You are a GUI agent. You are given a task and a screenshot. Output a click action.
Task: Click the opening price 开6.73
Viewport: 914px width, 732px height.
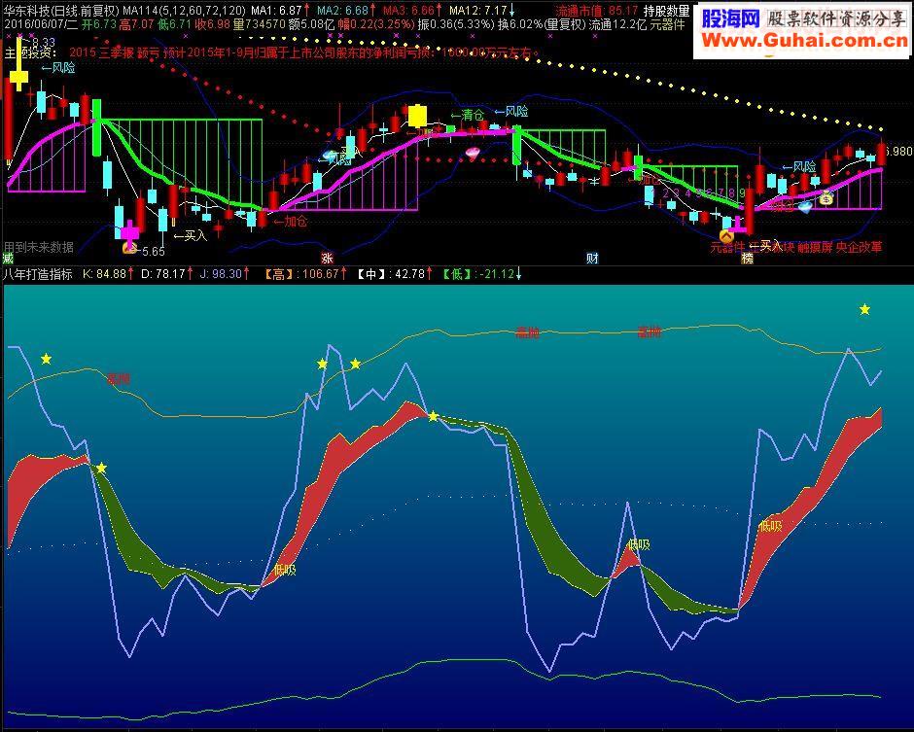coord(99,24)
